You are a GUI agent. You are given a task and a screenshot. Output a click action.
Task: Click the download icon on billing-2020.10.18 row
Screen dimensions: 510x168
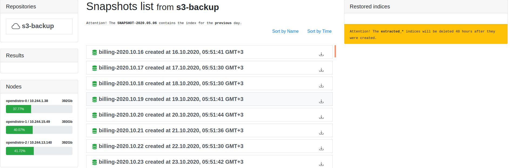pyautogui.click(x=321, y=85)
